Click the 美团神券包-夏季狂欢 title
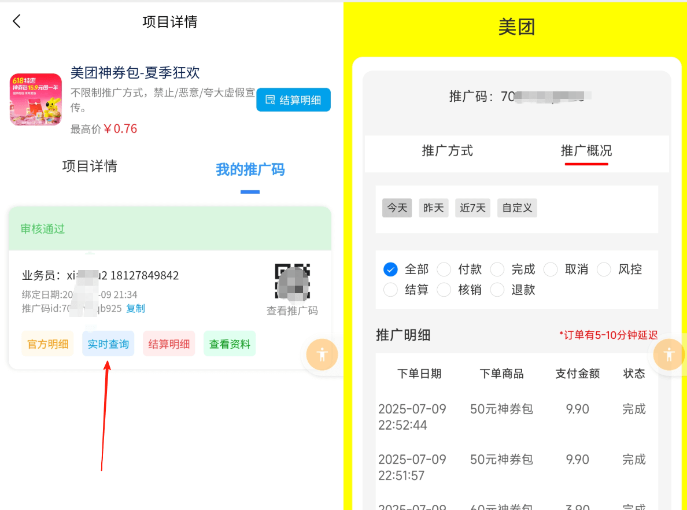The width and height of the screenshot is (687, 510). [x=135, y=72]
